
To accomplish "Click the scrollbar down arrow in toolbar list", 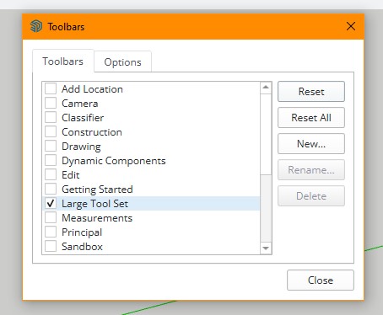I will [266, 248].
